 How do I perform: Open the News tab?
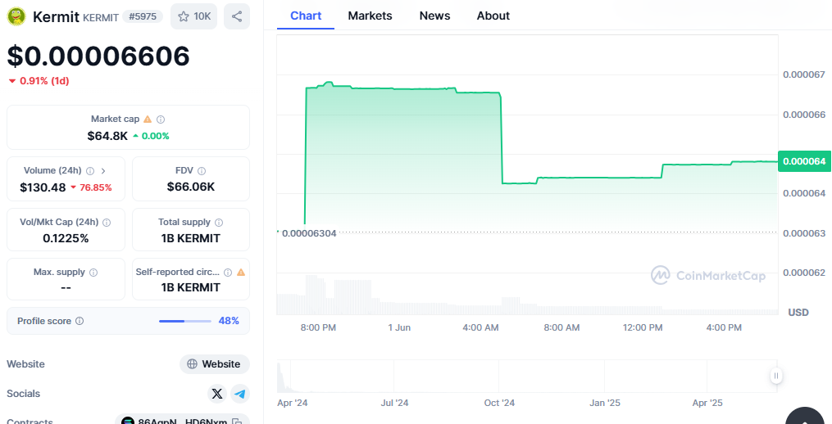[x=434, y=16]
